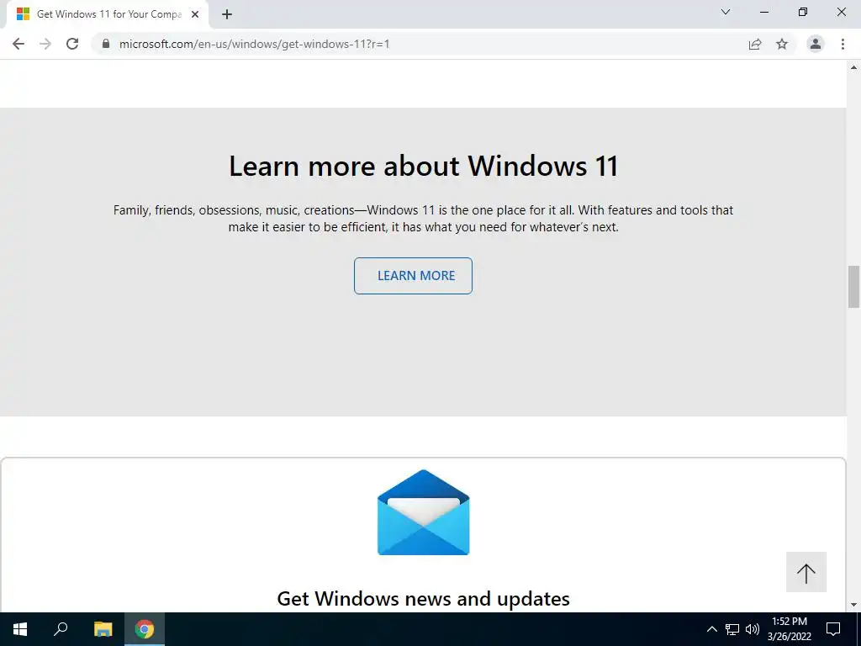
Task: Click the scrollbar down arrow
Action: pos(853,605)
